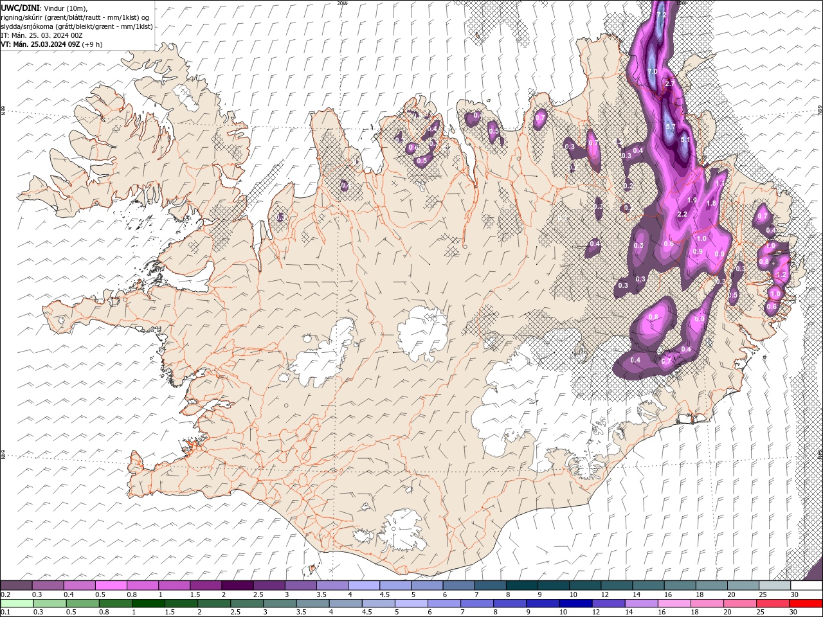
Task: Select the bright pink 0.5 snow legend swatch
Action: tap(111, 586)
